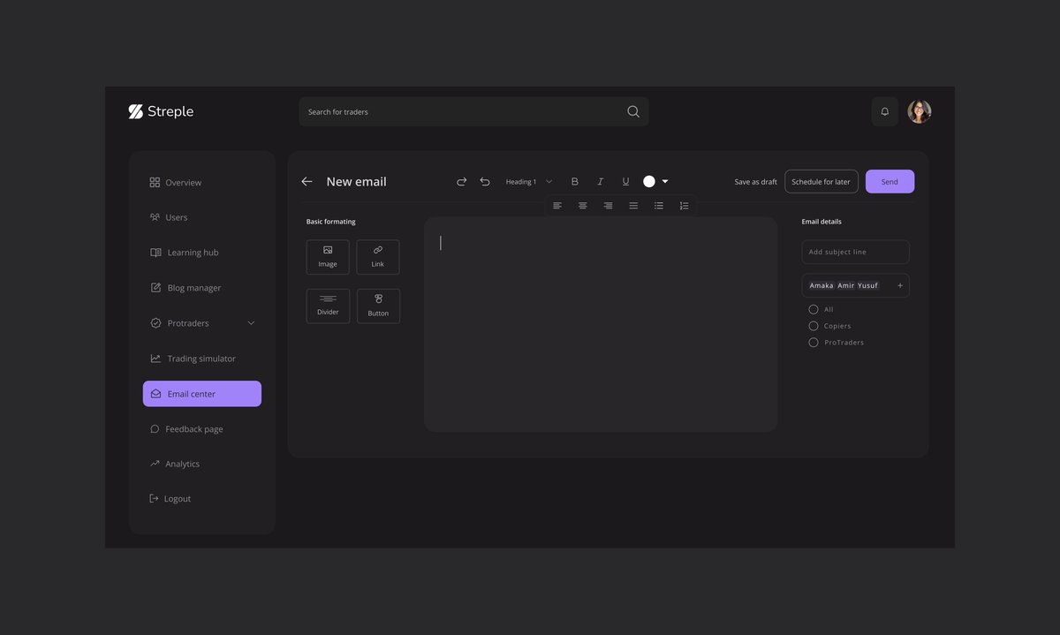Click the Streple logo icon
Screen dimensions: 1060x635
[135, 111]
